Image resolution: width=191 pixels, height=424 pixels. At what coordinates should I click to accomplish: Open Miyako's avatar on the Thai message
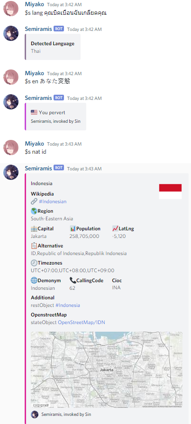11,9
